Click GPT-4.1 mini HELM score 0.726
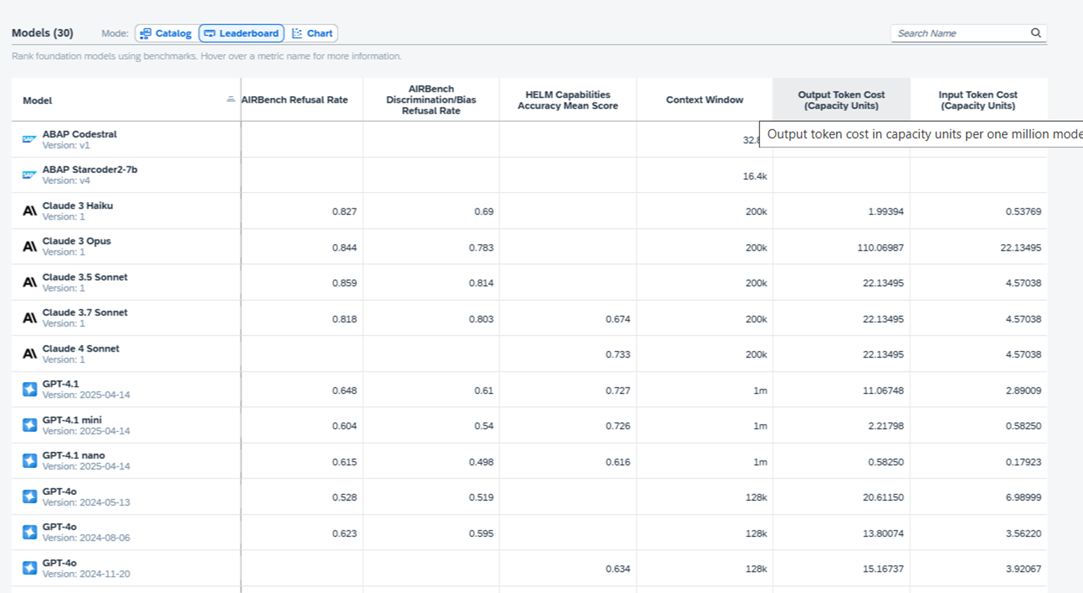The image size is (1083, 593). click(x=618, y=426)
